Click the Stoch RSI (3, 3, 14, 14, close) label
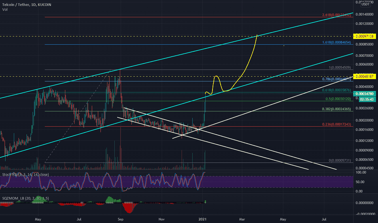The height and width of the screenshot is (223, 378). (x=25, y=174)
